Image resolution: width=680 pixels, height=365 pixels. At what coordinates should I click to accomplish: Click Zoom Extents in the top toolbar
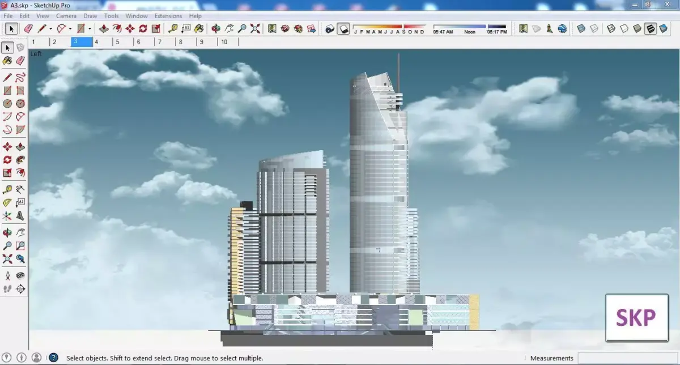point(255,28)
